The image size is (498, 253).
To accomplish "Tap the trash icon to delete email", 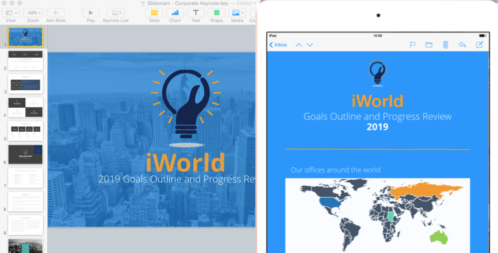I will click(x=445, y=45).
